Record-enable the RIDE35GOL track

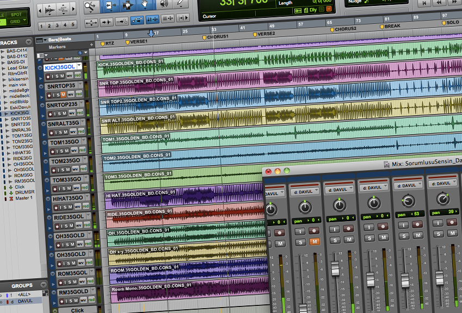pyautogui.click(x=57, y=227)
